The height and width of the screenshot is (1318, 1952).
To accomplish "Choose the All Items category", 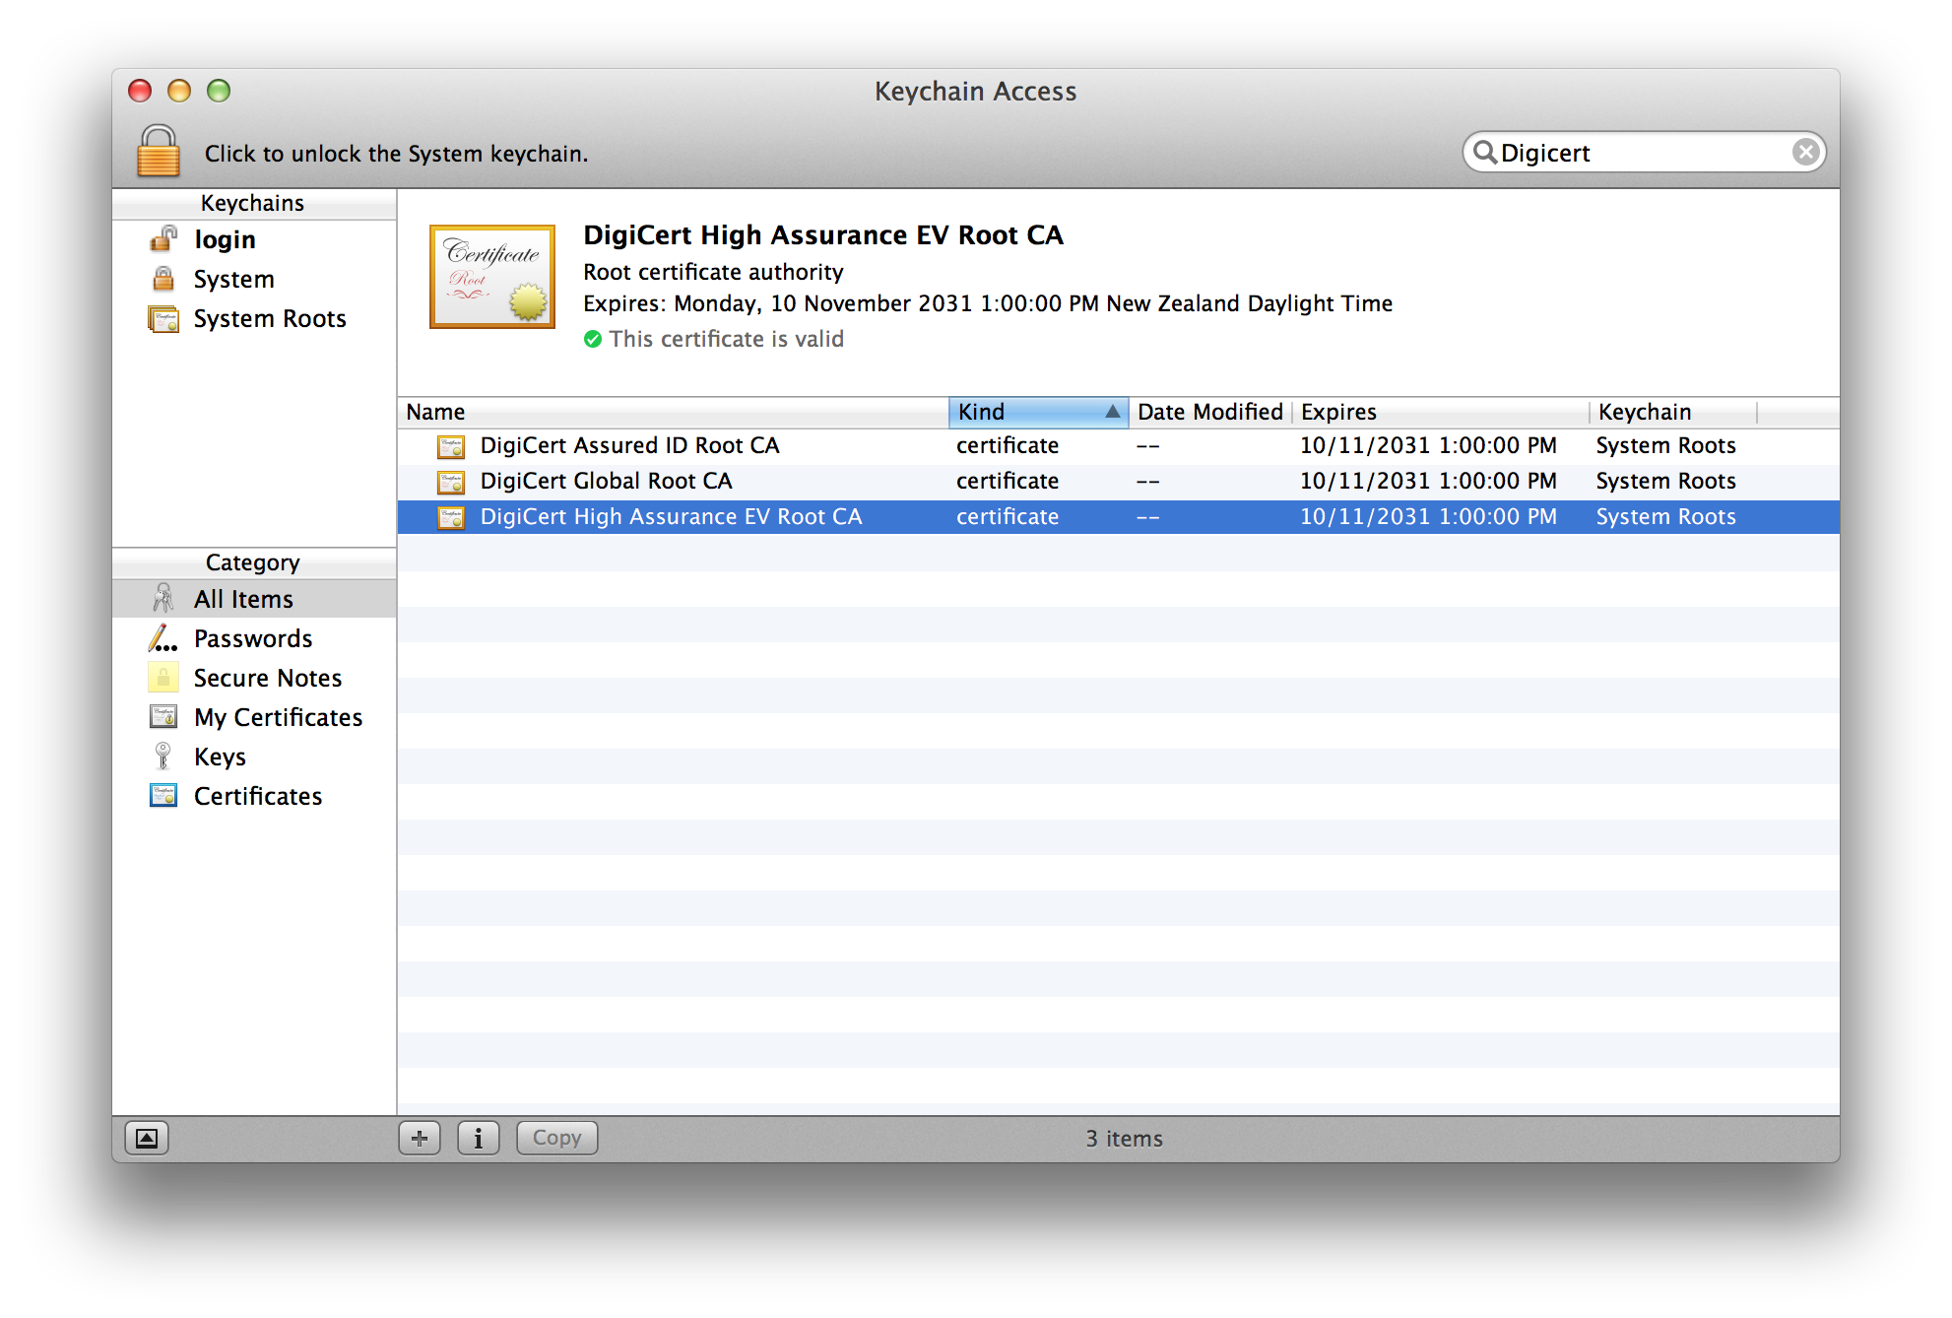I will click(254, 599).
